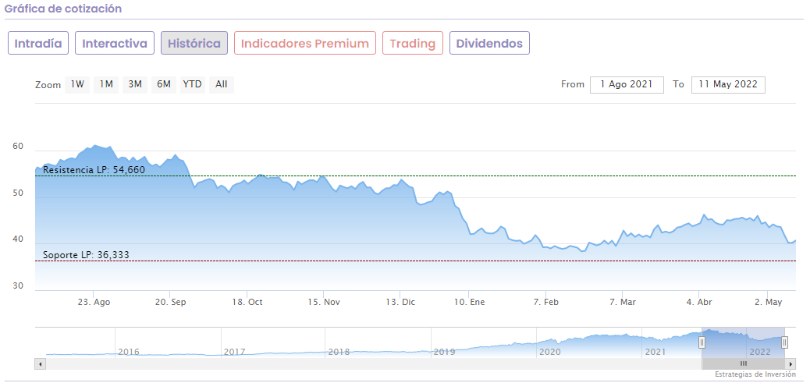Click the right navigator range handle
The image size is (810, 390).
(x=784, y=342)
